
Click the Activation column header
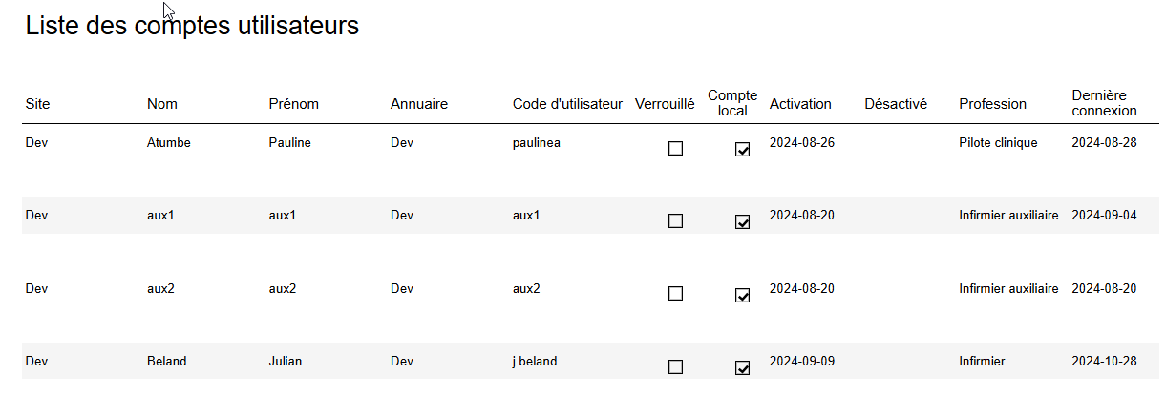point(800,104)
